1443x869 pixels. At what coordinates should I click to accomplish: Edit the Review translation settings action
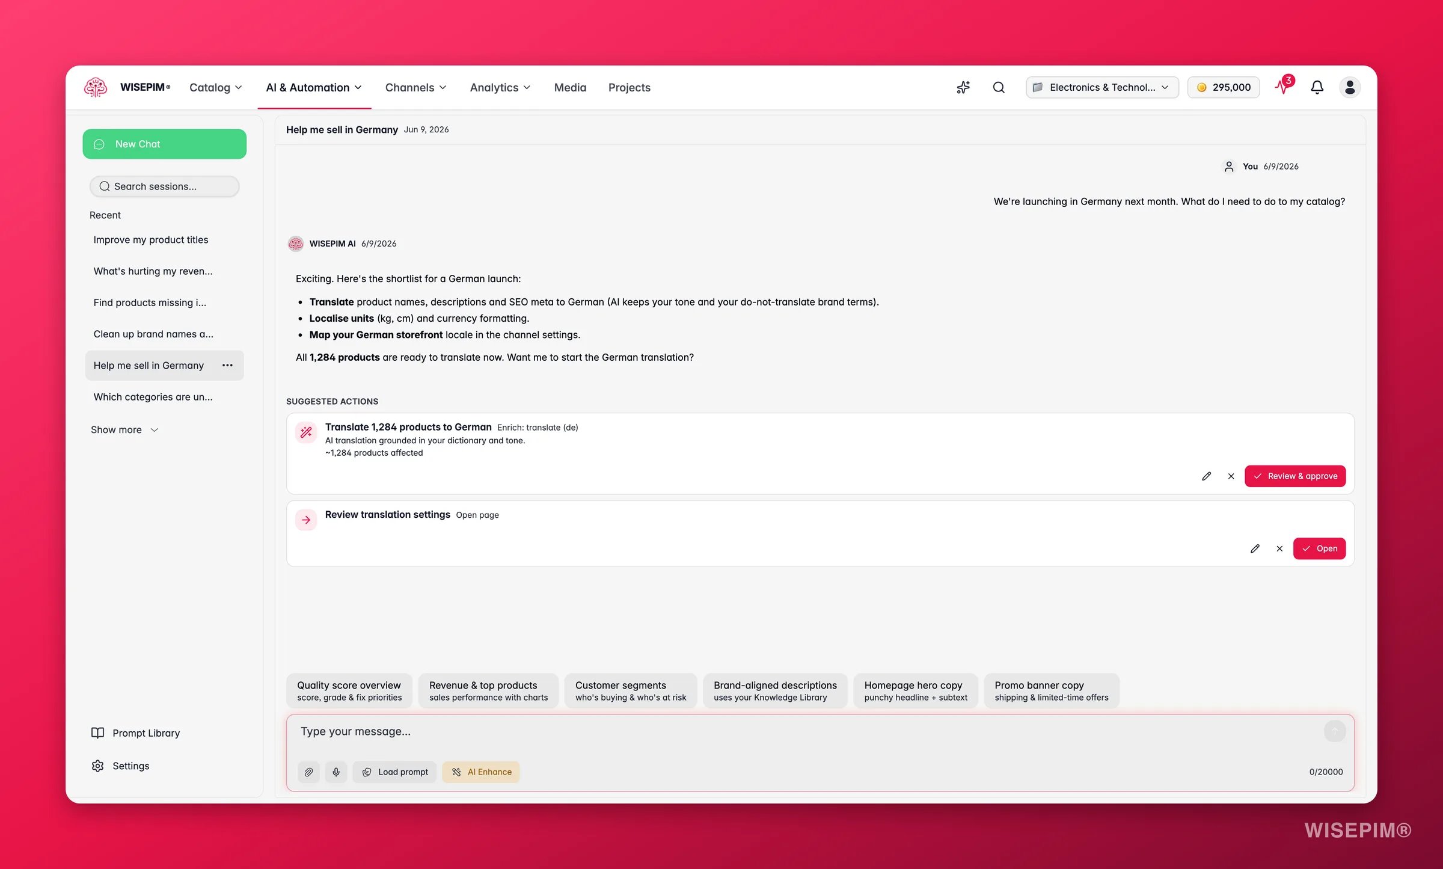1255,548
